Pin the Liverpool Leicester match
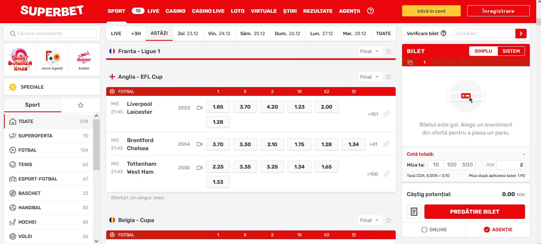543x244 pixels. point(386,114)
